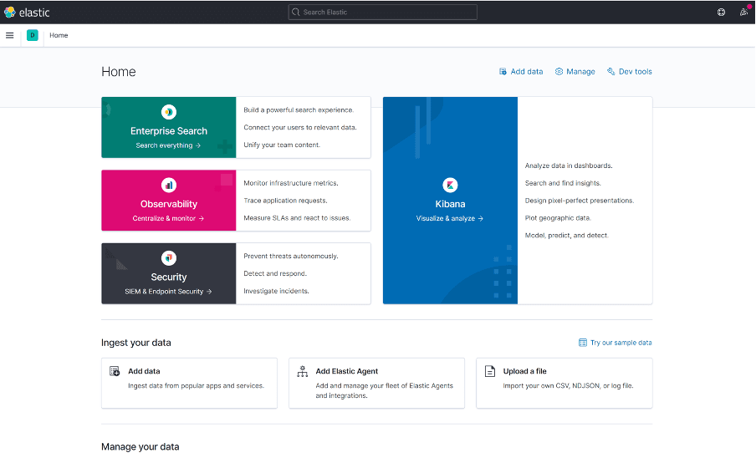Open the D space avatar
This screenshot has height=458, width=756.
pyautogui.click(x=33, y=35)
